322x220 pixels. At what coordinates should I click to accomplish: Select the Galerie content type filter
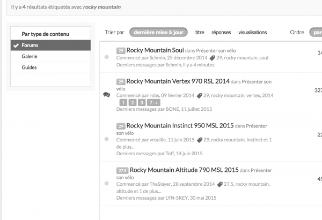tap(50, 56)
